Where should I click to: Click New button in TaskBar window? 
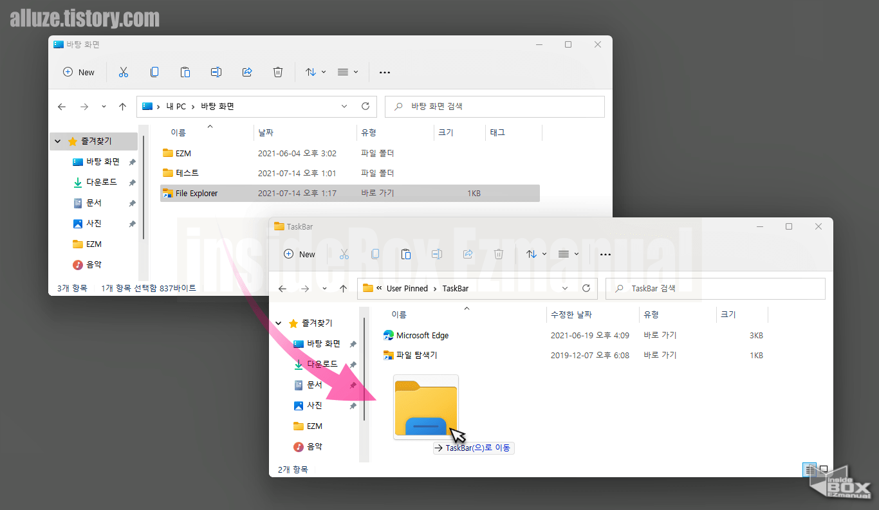300,254
